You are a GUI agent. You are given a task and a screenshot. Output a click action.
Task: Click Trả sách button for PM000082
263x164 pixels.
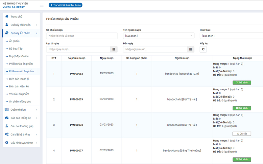click(242, 82)
